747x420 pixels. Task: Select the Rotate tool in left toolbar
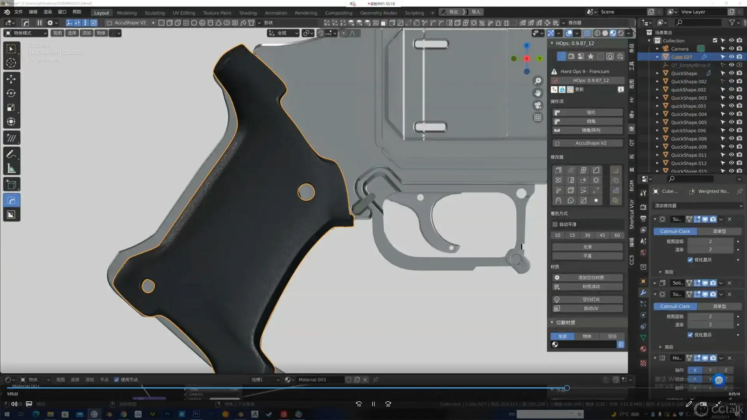coord(11,93)
